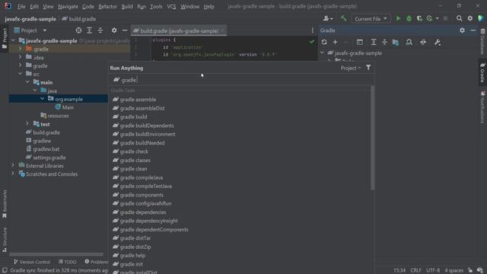Open the Structure side tool window
This screenshot has width=487, height=274.
tap(5, 239)
